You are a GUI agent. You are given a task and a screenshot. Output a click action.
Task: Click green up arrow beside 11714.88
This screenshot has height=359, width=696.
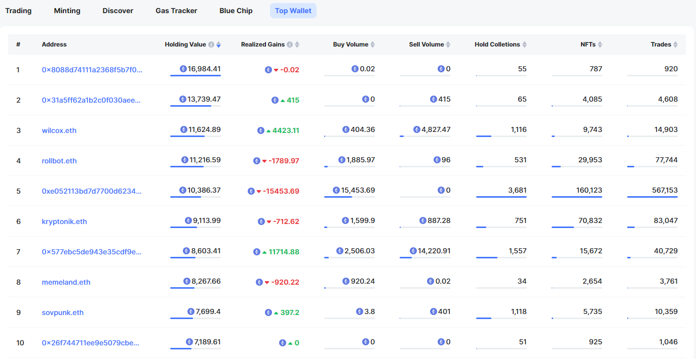[264, 252]
